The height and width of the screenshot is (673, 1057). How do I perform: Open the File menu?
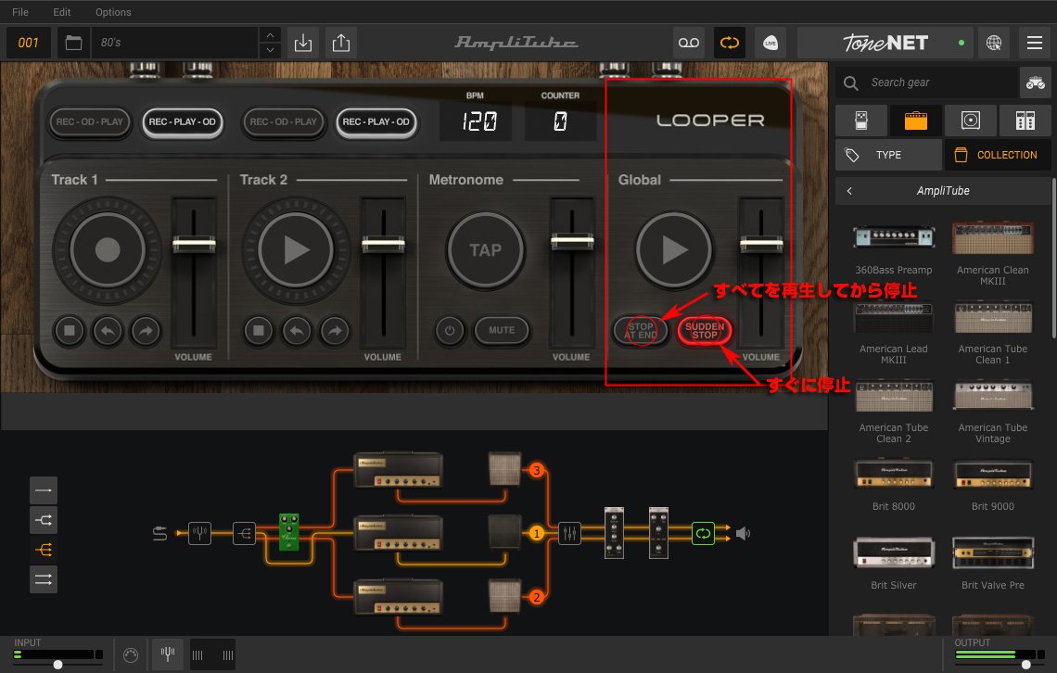pyautogui.click(x=20, y=12)
